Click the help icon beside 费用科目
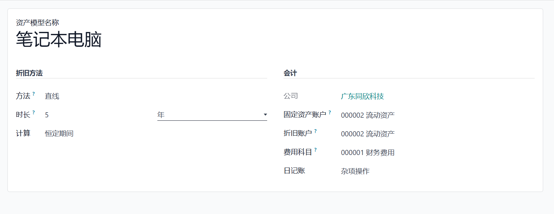The width and height of the screenshot is (554, 214). pos(315,150)
